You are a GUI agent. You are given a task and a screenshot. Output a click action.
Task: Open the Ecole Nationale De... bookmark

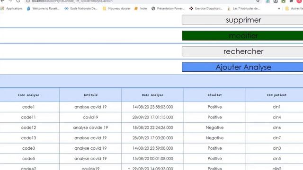(x=81, y=8)
